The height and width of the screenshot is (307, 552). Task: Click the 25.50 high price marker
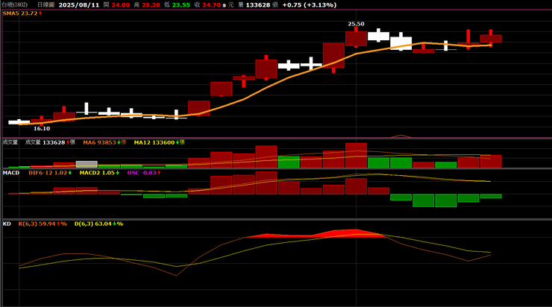[356, 24]
